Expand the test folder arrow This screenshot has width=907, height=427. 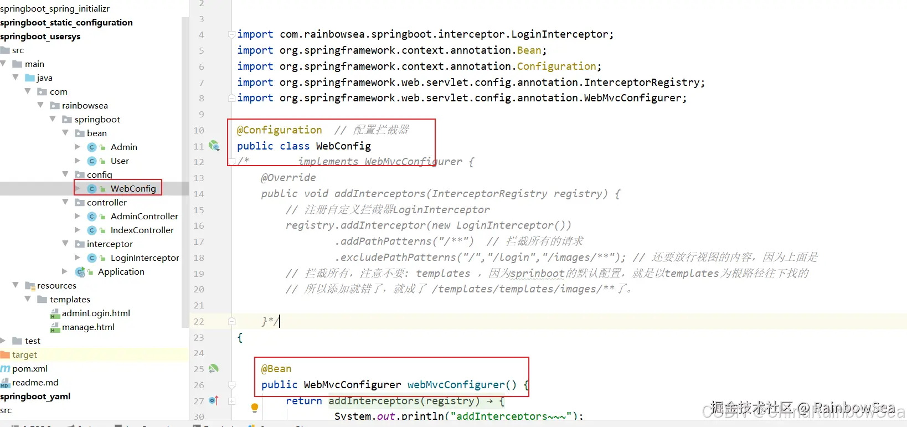pos(3,341)
